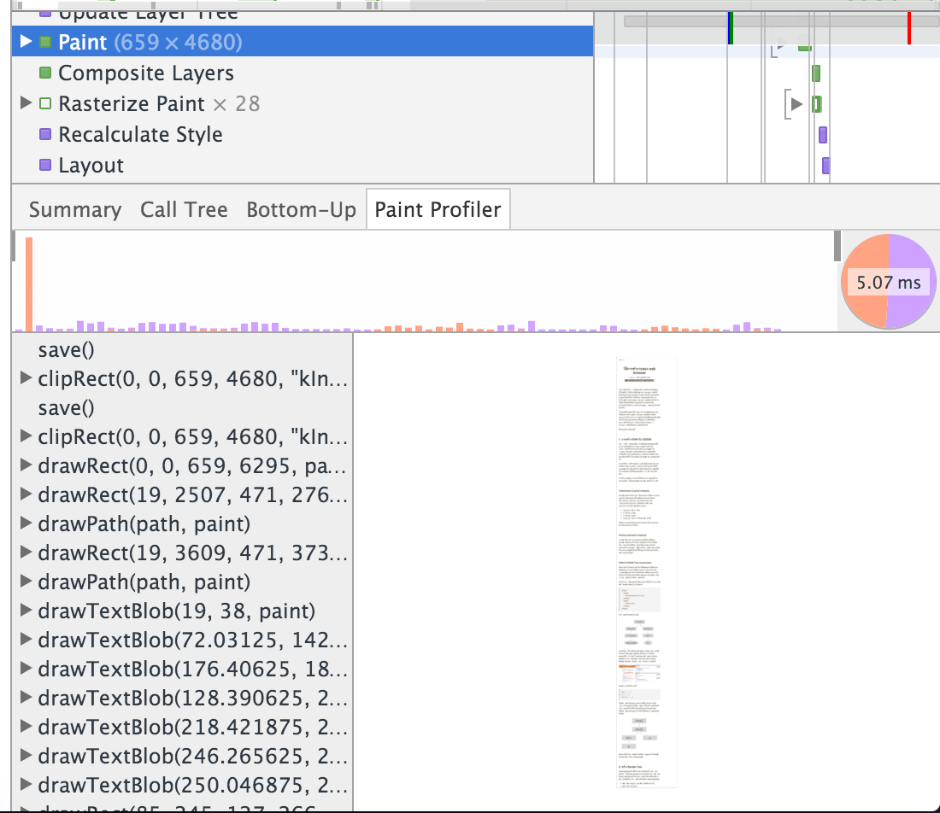Click the tall orange bar in paint histogram

pos(29,284)
